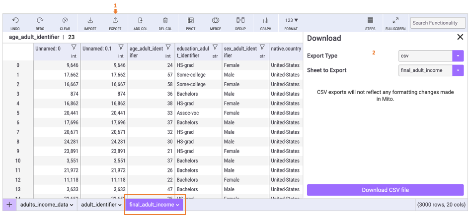Click the Del Col icon
Image resolution: width=470 pixels, height=215 pixels.
click(x=165, y=20)
